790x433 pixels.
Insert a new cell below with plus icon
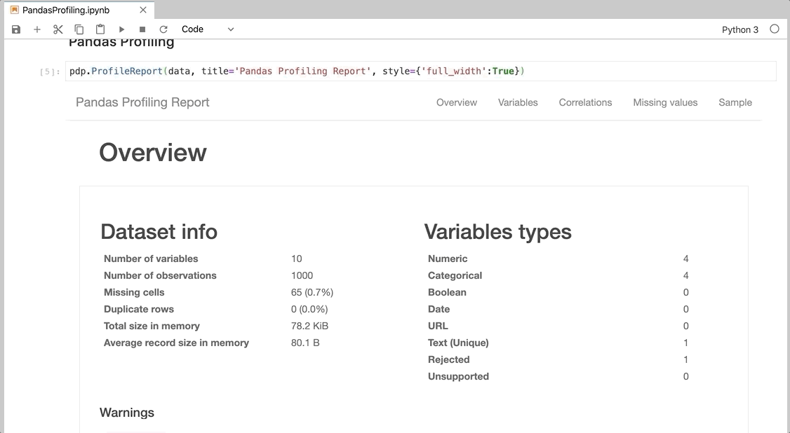(x=36, y=29)
